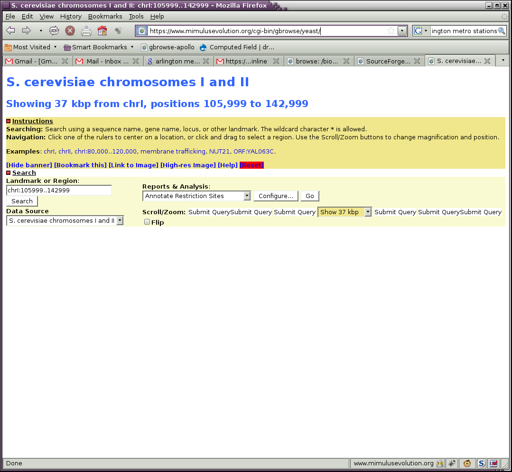Reload the page with the refresh icon
Screen dimensions: 512x472
pos(54,31)
